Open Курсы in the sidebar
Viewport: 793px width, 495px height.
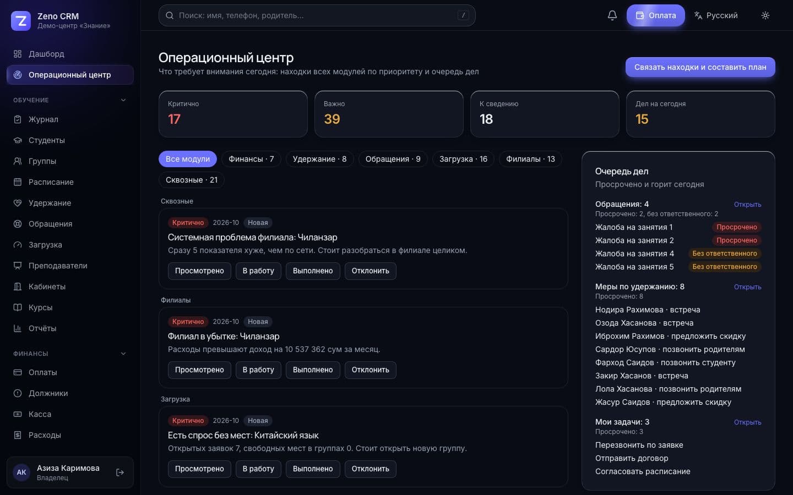point(70,307)
